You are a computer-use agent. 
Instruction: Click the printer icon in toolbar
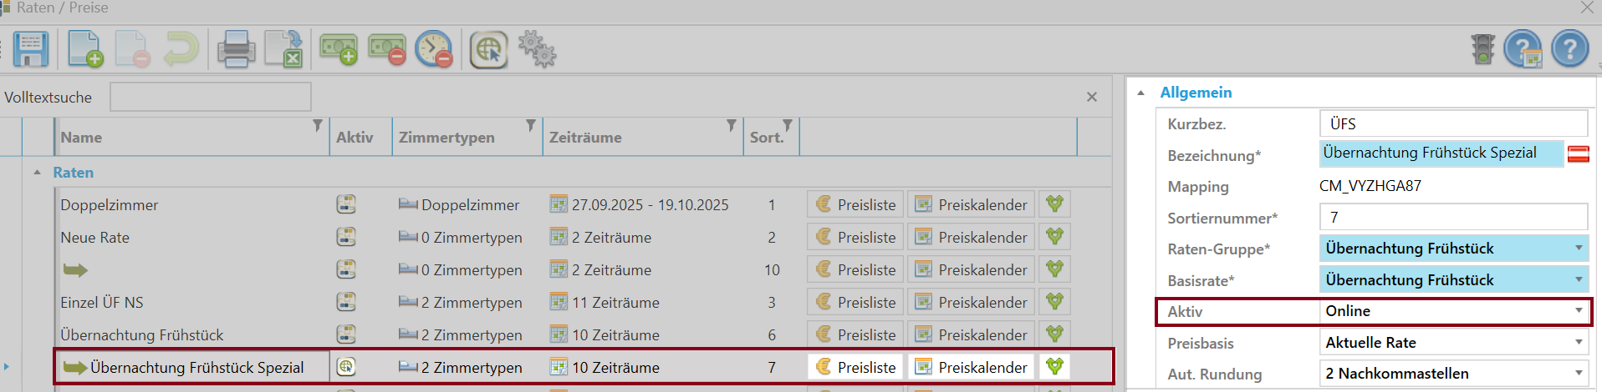tap(236, 49)
